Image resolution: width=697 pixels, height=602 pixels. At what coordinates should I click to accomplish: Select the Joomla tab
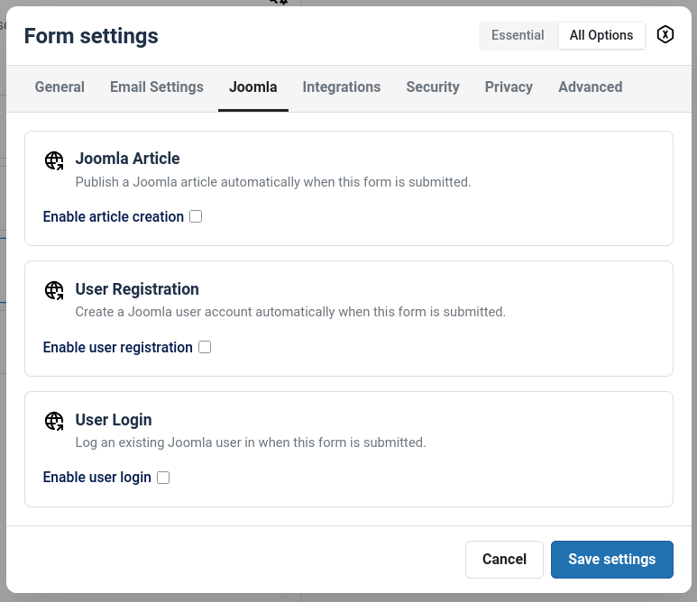coord(253,87)
